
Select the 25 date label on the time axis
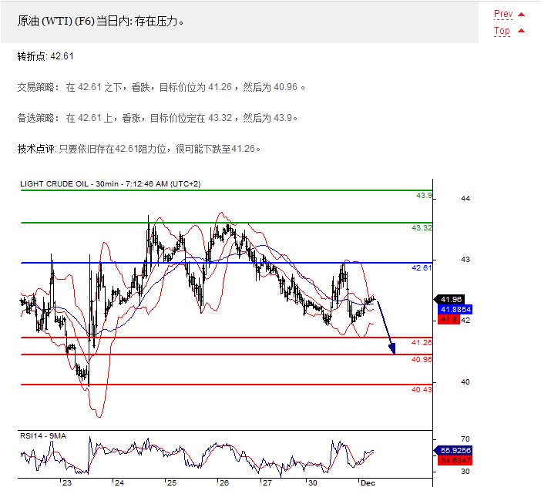tap(172, 483)
